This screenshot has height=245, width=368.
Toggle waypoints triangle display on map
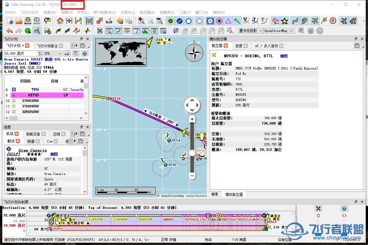(228, 21)
